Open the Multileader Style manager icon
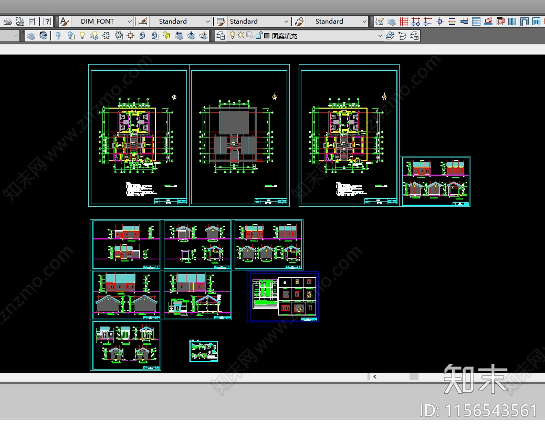 tap(299, 22)
